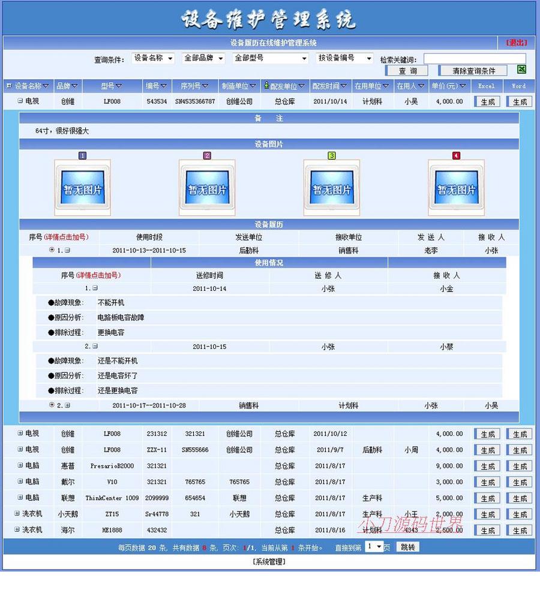This screenshot has height=596, width=540.
Task: Click the 跳转 jump button
Action: click(x=407, y=547)
